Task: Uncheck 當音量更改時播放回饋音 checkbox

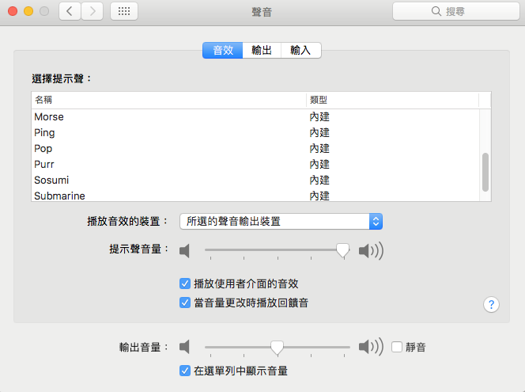Action: [x=185, y=303]
